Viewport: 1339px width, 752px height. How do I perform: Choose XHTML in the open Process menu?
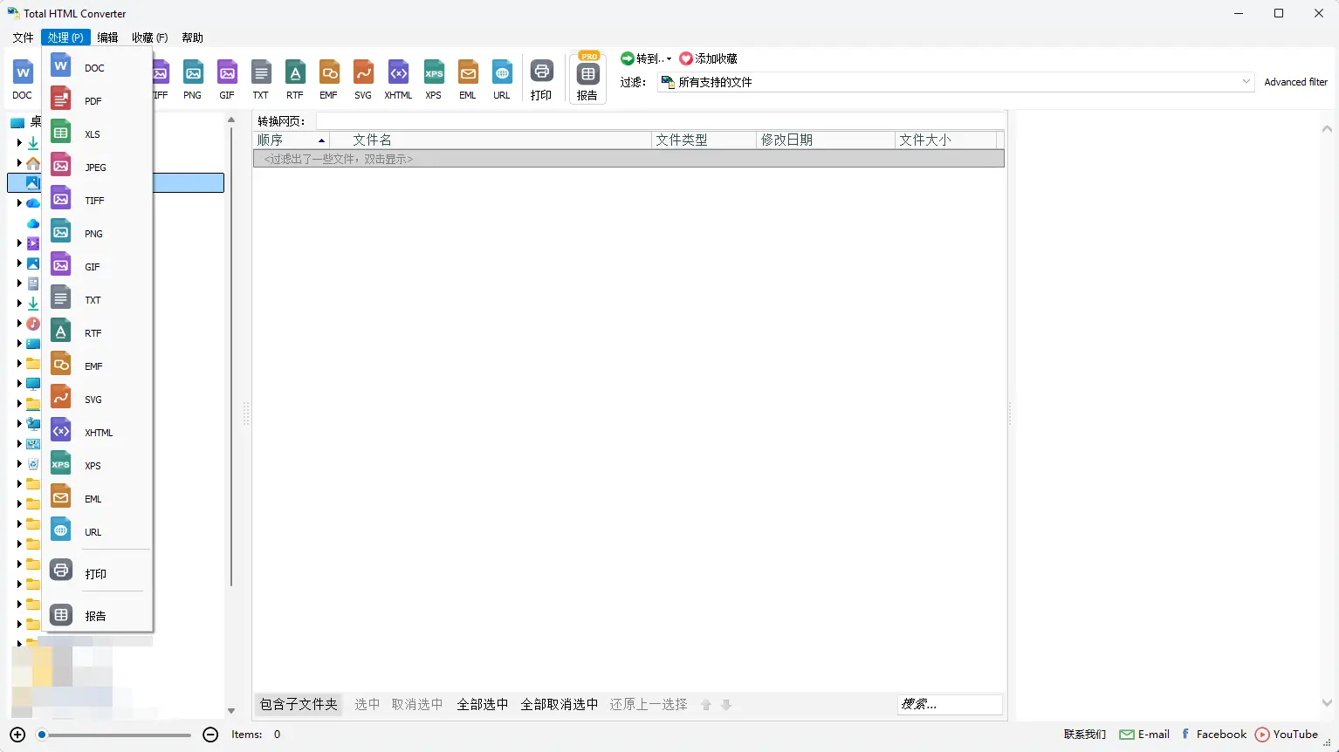click(98, 433)
